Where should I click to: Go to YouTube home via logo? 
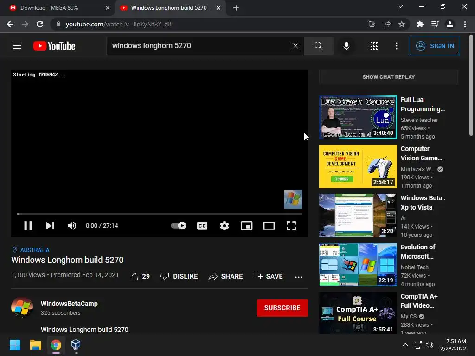(x=54, y=46)
